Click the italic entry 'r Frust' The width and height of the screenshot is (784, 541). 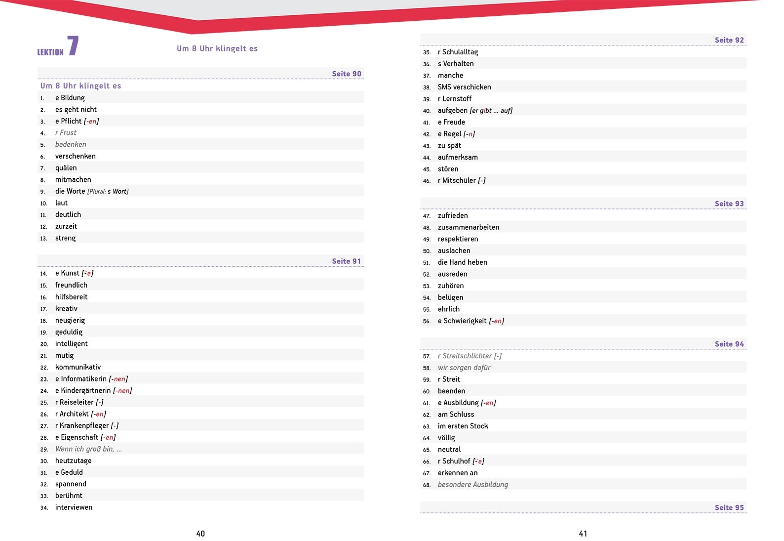(66, 133)
